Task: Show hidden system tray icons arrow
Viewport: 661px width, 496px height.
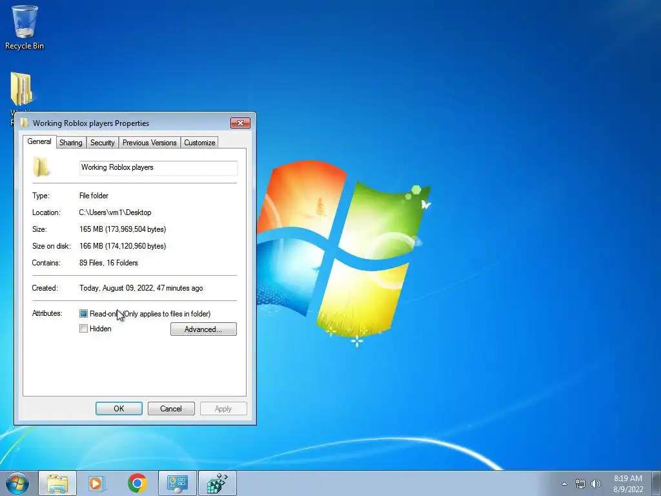Action: 564,484
